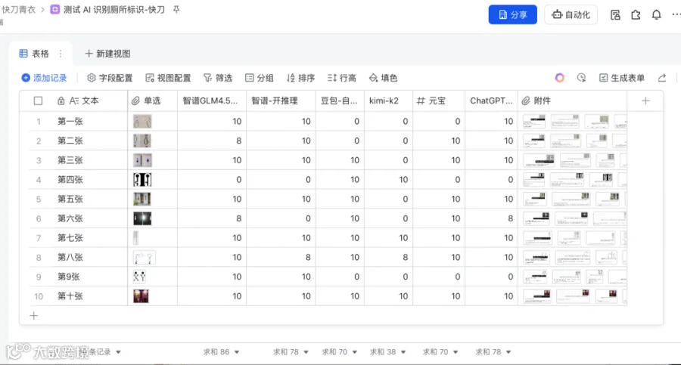Open first attachment thumbnail in row 第七张
Screen dimensions: 681x365
[538, 238]
